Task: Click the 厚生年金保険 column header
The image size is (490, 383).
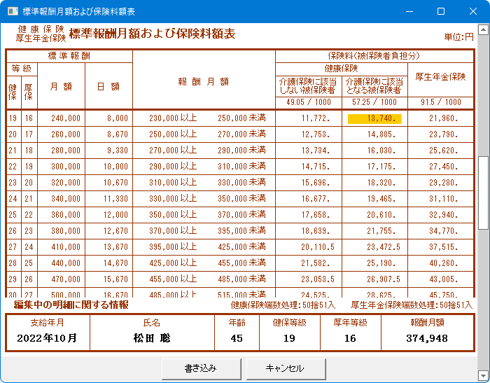Action: point(440,77)
